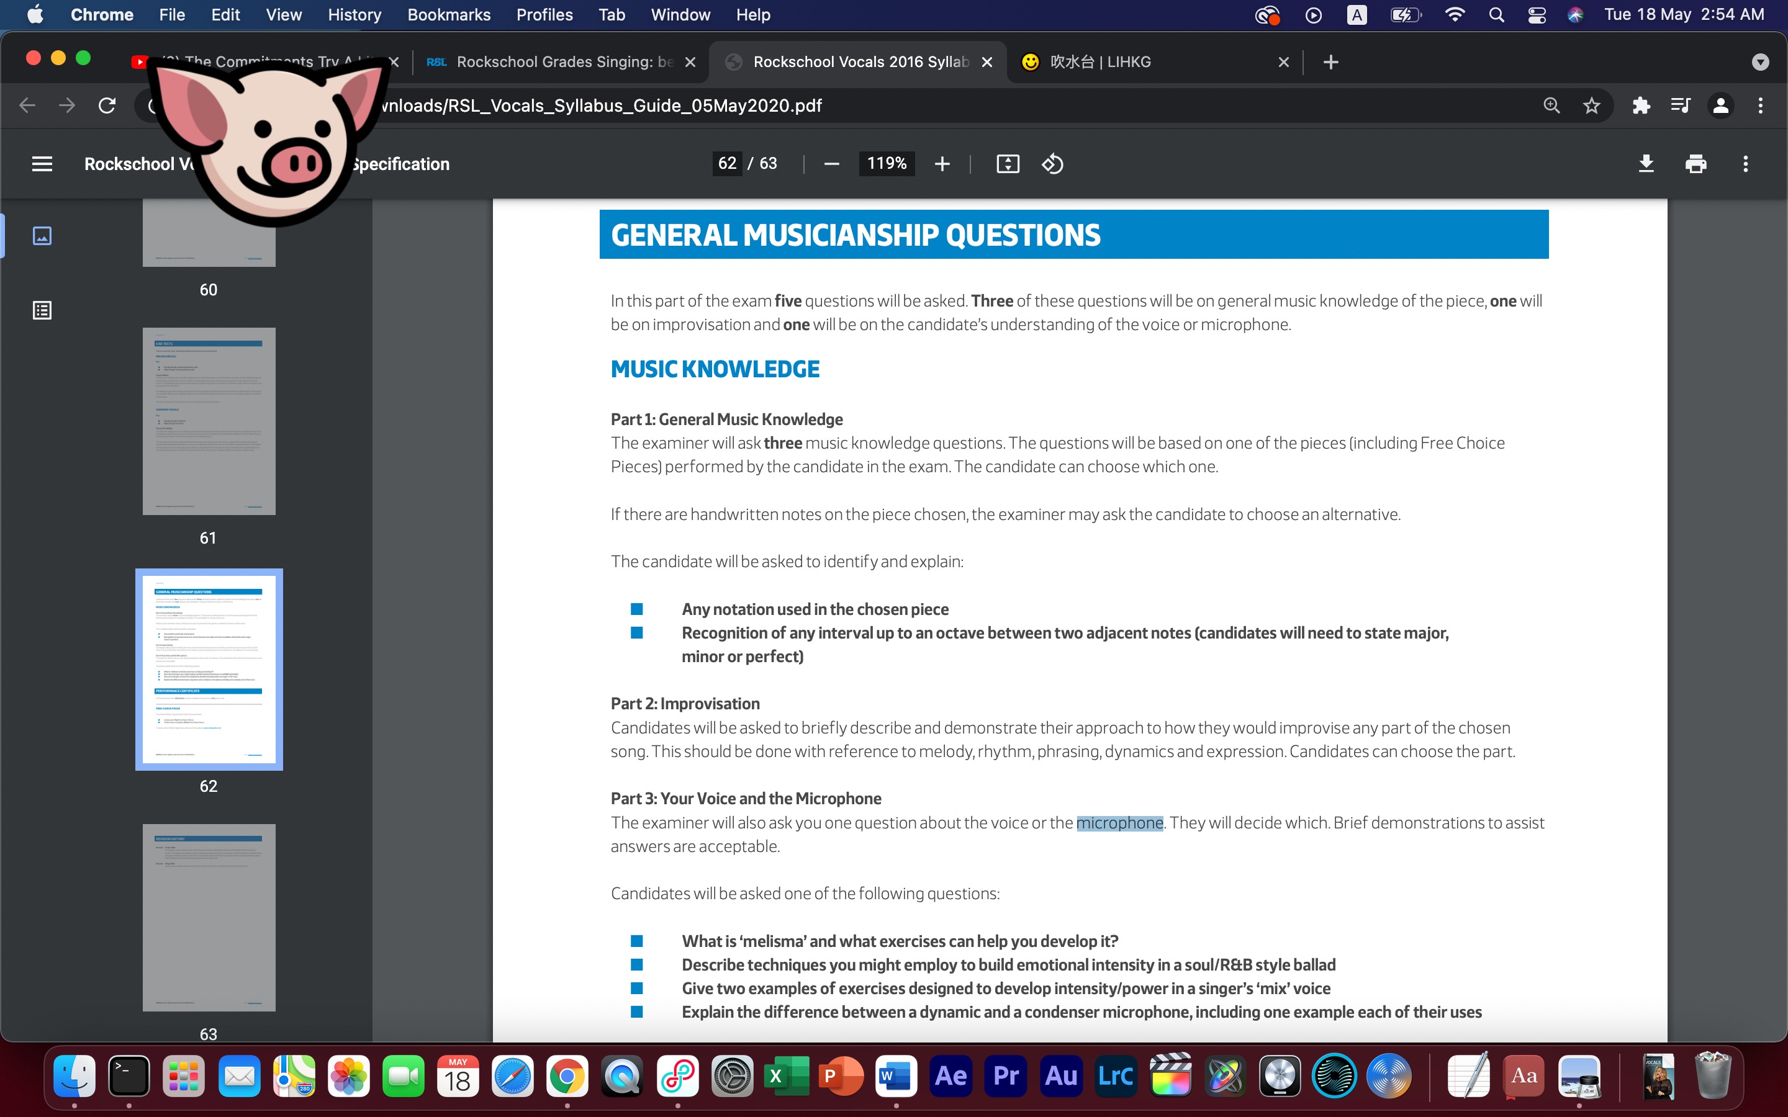The height and width of the screenshot is (1117, 1788).
Task: Open Final Cut Pro from the Dock
Action: 1170,1075
